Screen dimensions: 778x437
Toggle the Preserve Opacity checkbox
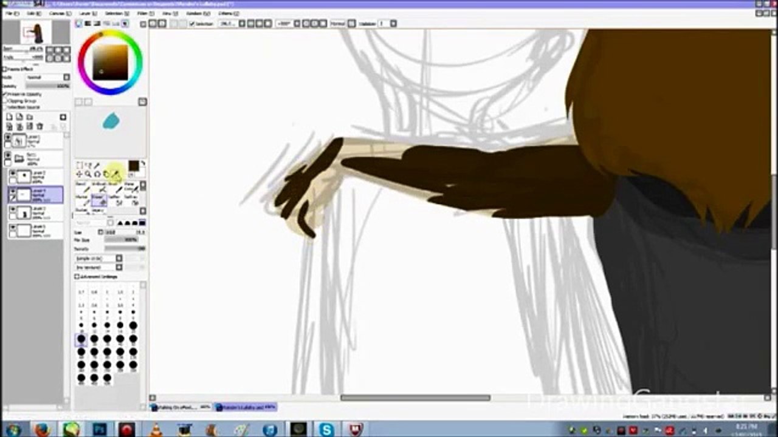[x=5, y=95]
